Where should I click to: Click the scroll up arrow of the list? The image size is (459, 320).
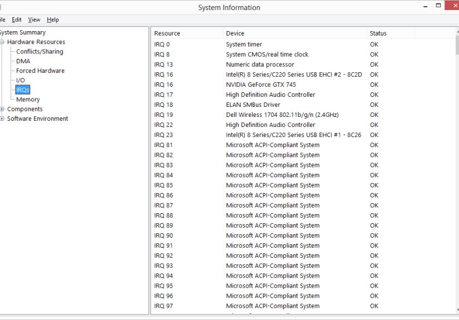coord(457,32)
